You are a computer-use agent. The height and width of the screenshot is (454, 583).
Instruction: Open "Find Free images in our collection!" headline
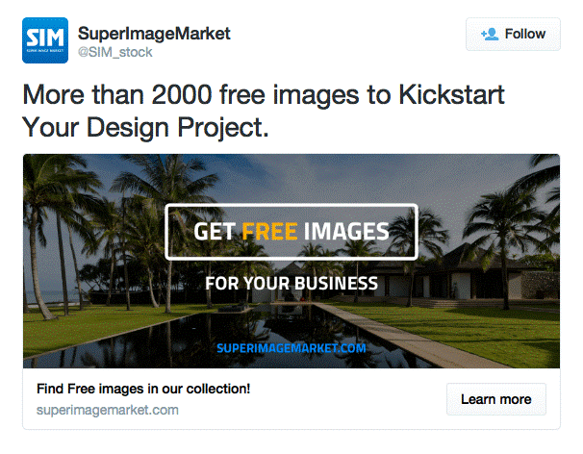pyautogui.click(x=143, y=390)
